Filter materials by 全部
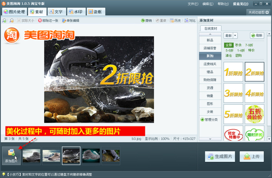 pos(229,45)
